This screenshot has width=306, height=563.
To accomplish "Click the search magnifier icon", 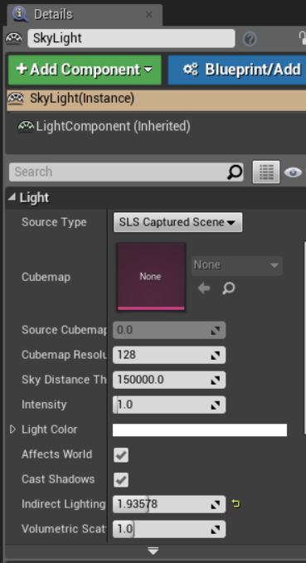I will pyautogui.click(x=235, y=172).
